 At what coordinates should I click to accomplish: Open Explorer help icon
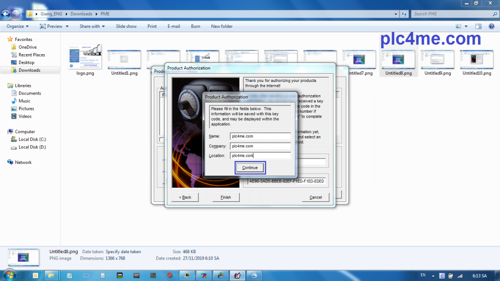pyautogui.click(x=491, y=26)
